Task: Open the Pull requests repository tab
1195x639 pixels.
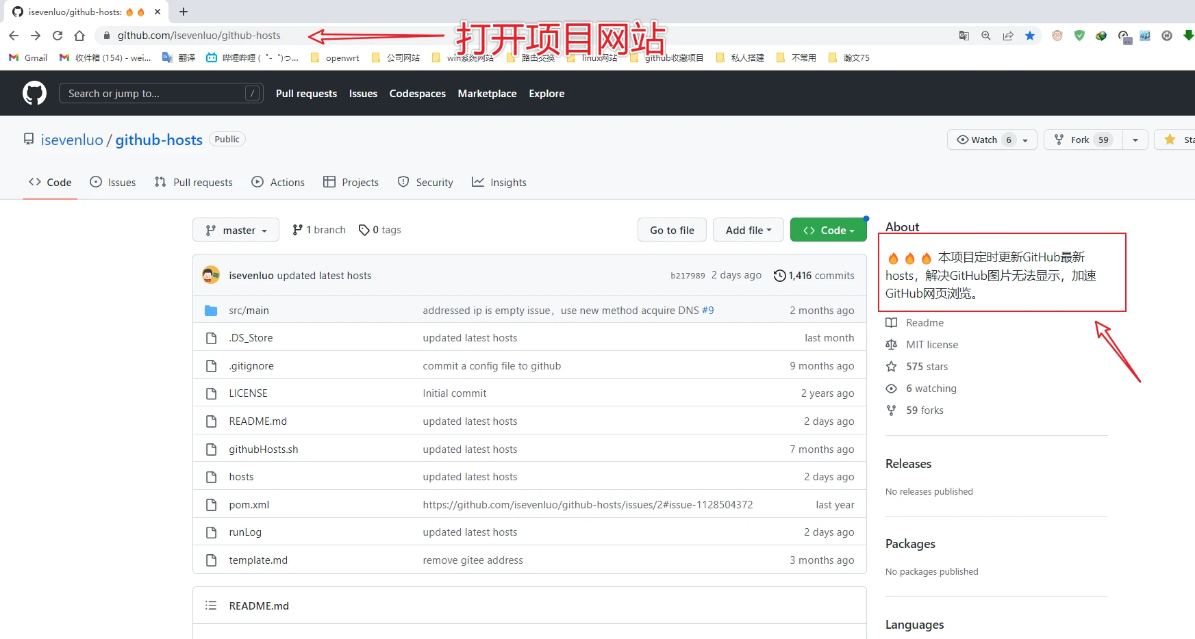Action: coord(194,182)
